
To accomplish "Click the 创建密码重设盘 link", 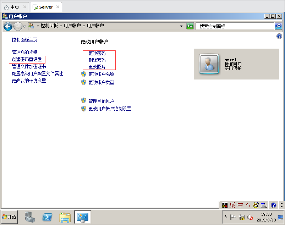I will 29,59.
